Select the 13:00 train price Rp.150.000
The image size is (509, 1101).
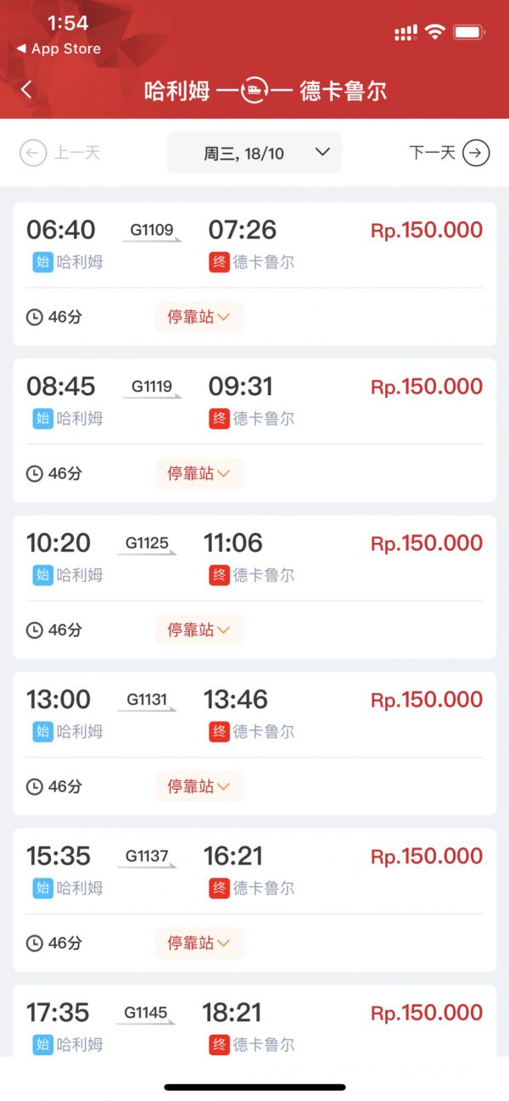426,700
